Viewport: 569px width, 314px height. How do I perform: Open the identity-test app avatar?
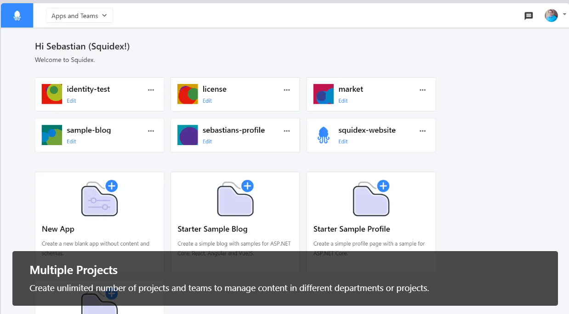pos(52,94)
